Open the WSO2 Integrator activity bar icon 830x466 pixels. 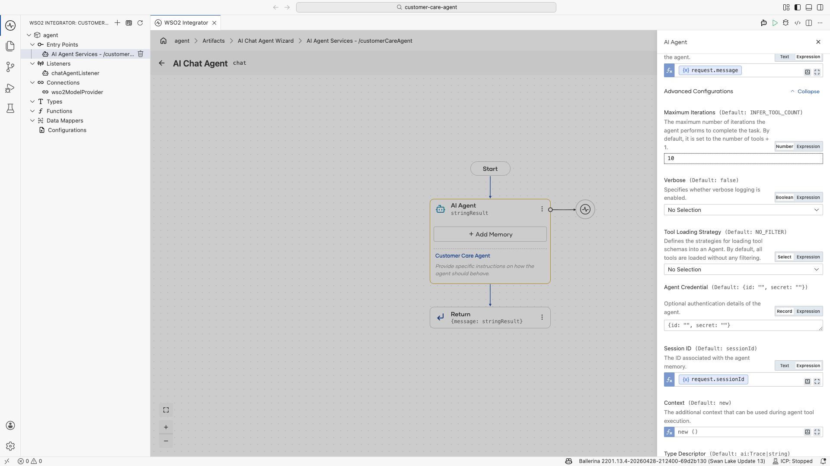tap(10, 25)
